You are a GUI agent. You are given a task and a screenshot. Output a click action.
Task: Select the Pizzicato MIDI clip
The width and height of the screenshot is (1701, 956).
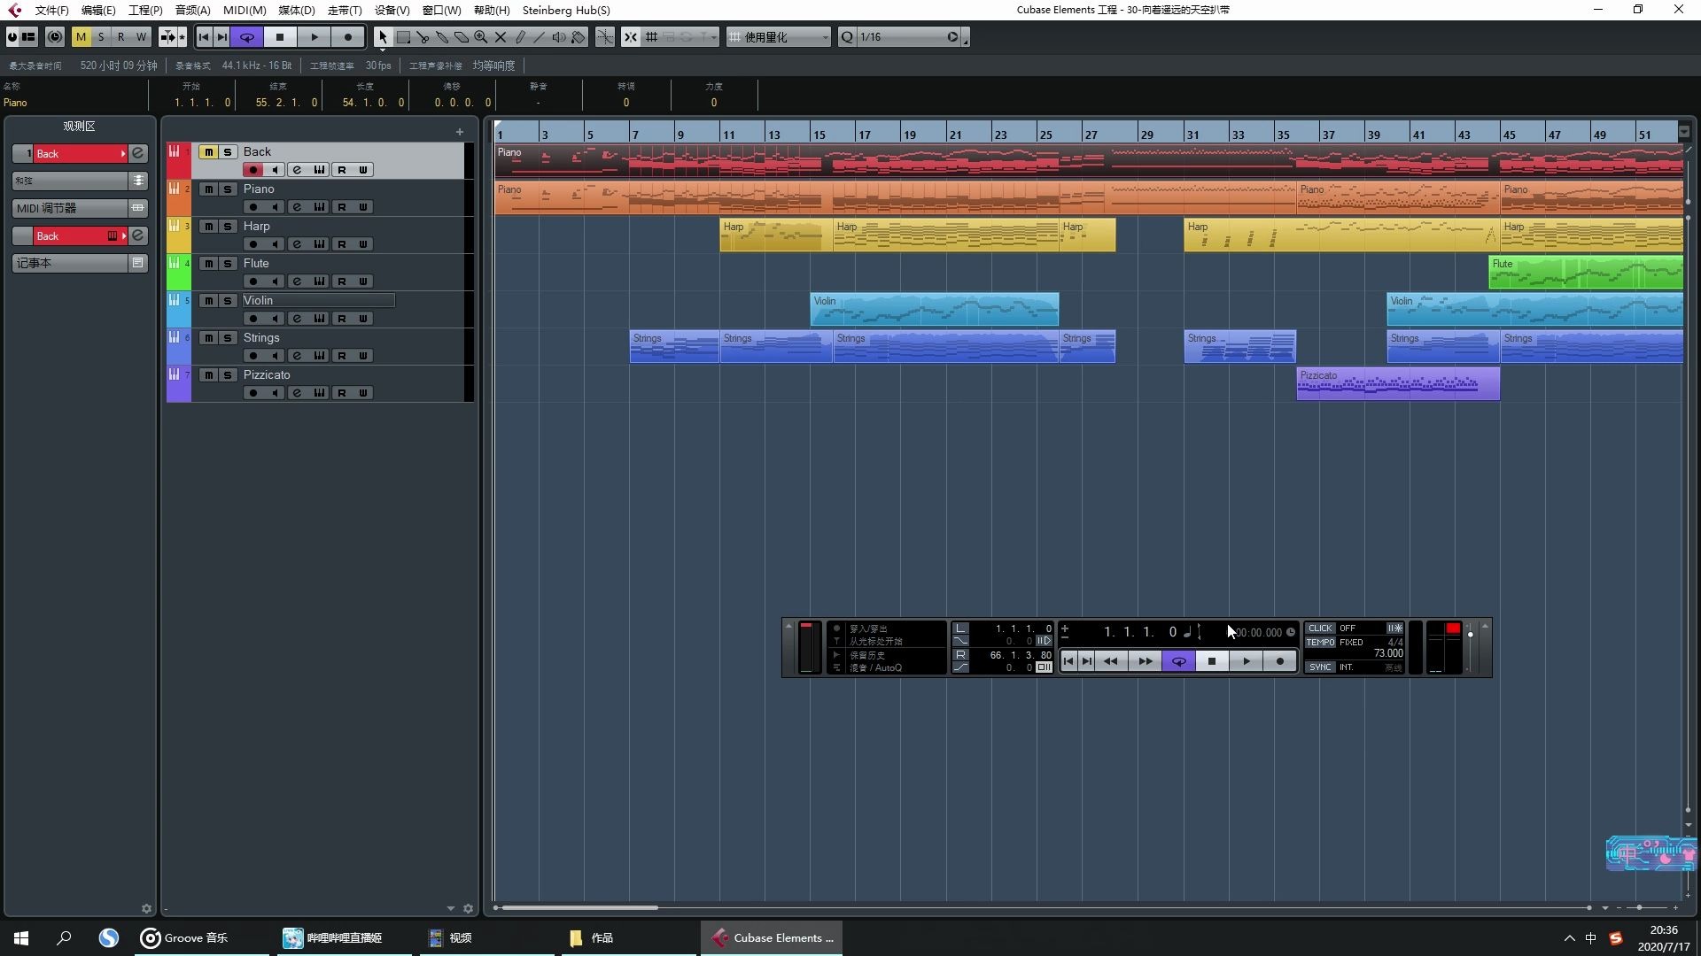[1398, 384]
